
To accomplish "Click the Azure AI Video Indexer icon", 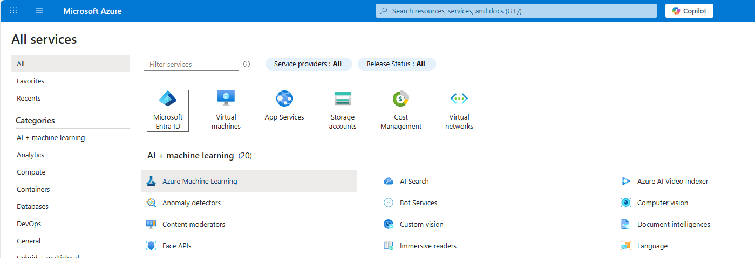I will pyautogui.click(x=626, y=182).
